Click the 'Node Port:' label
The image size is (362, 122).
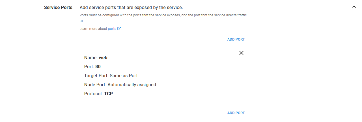[95, 85]
